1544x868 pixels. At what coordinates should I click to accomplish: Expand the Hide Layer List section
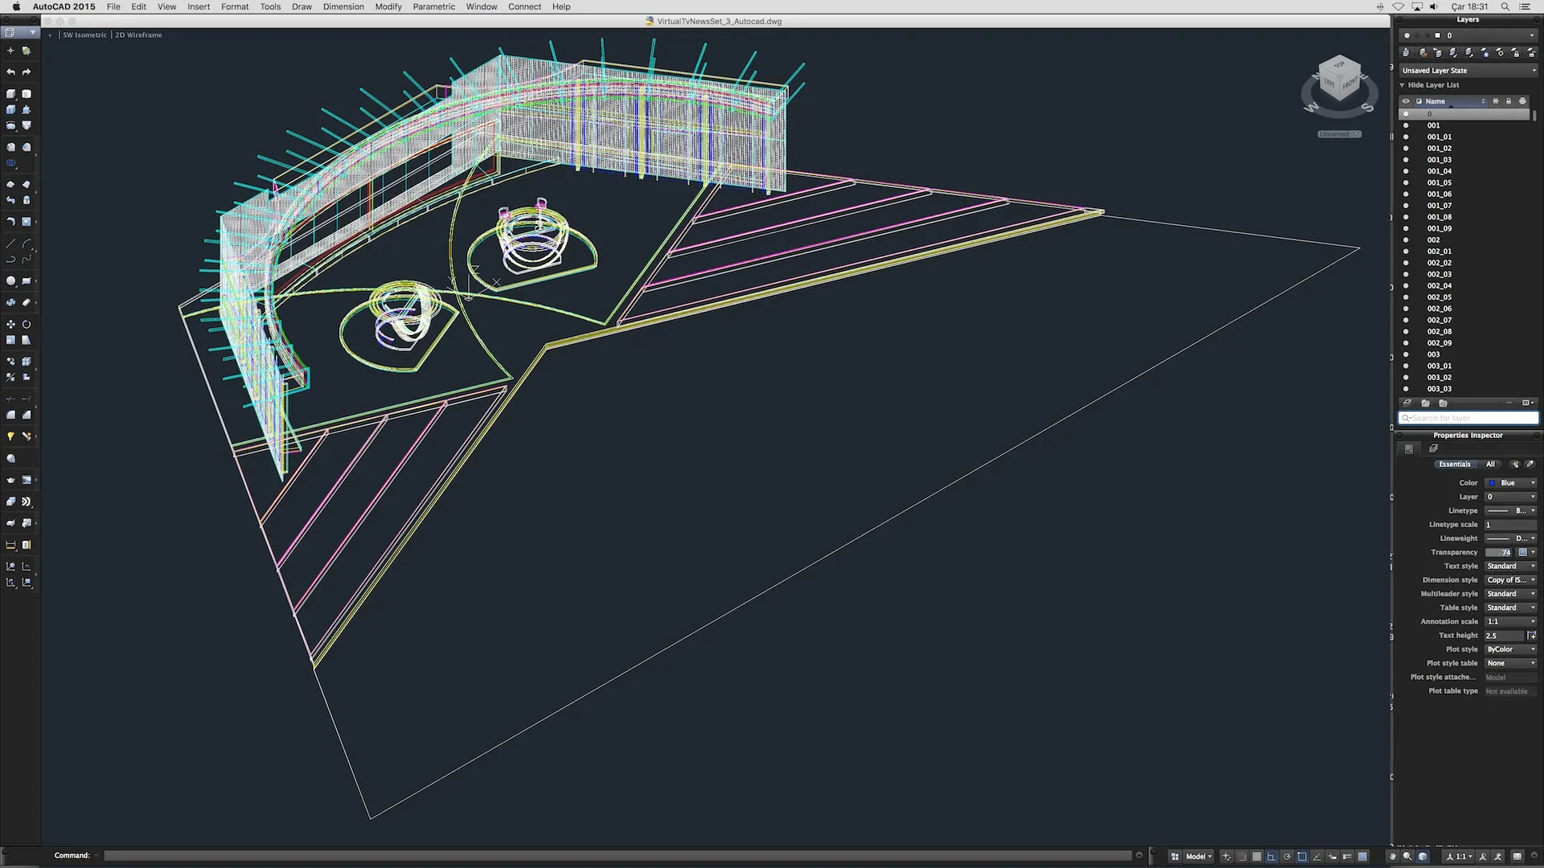coord(1403,84)
